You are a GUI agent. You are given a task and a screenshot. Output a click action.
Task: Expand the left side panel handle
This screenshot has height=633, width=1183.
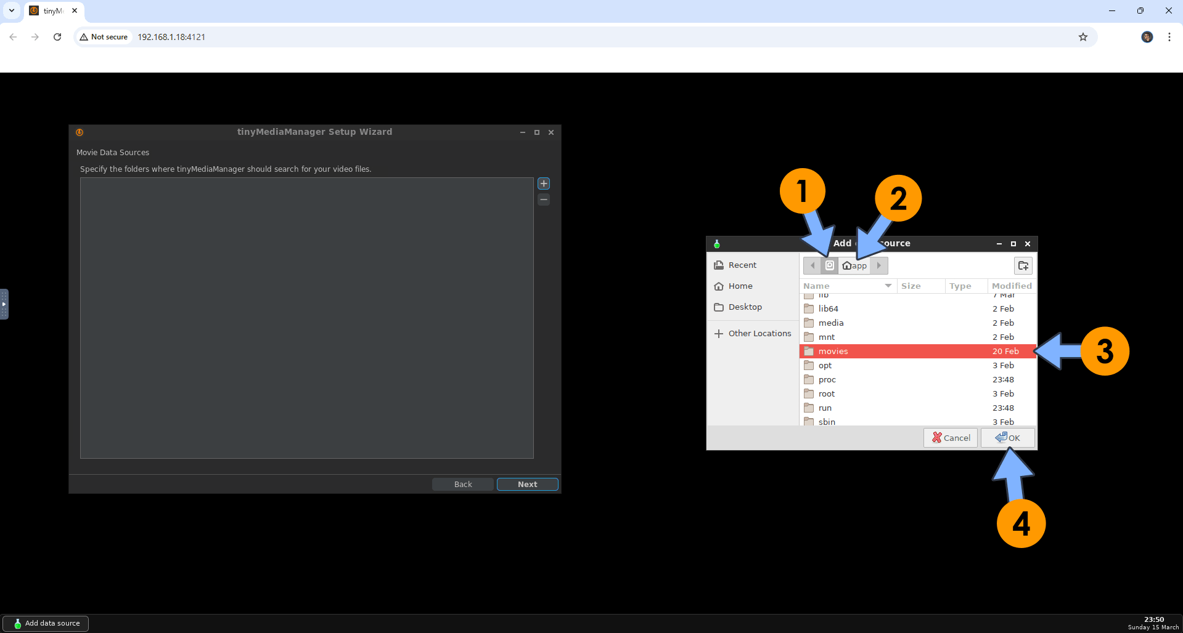tap(4, 304)
